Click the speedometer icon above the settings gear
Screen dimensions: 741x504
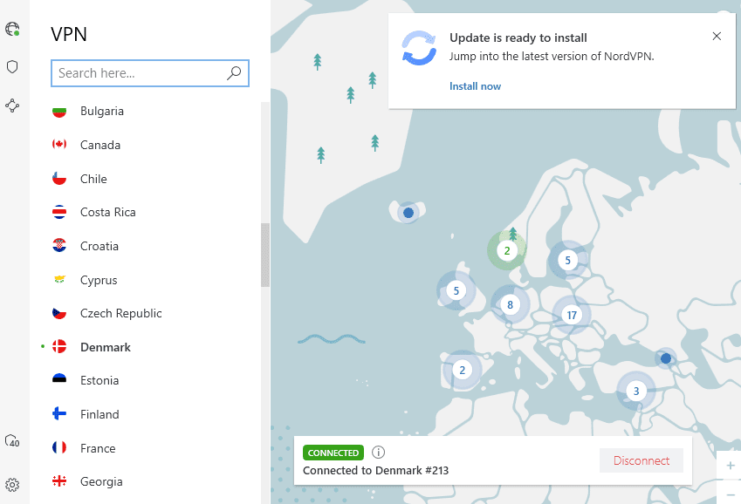click(x=12, y=441)
